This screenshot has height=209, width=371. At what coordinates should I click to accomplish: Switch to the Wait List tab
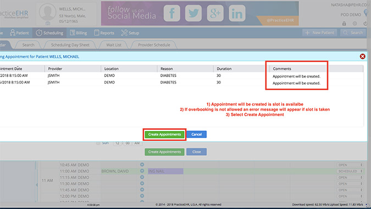tap(114, 45)
